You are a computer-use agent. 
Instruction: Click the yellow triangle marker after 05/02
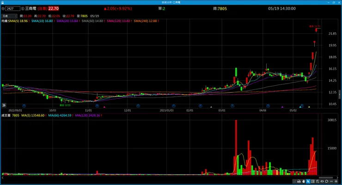(309, 107)
